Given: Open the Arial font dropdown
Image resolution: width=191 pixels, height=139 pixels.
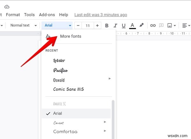Looking at the screenshot, I should point(57,25).
